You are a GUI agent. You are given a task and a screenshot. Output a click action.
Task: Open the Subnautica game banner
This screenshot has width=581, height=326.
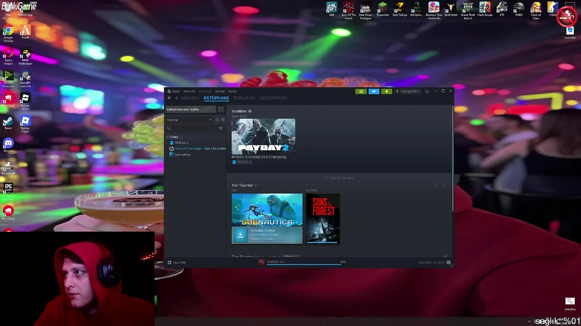[x=267, y=210]
